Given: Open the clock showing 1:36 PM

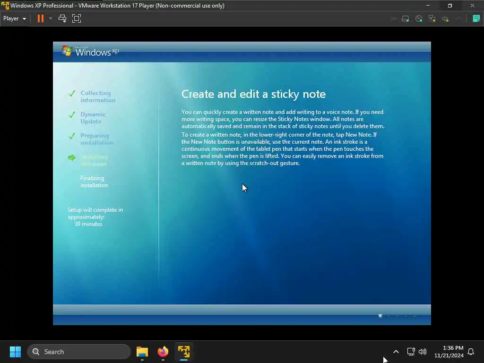Looking at the screenshot, I should 449,352.
